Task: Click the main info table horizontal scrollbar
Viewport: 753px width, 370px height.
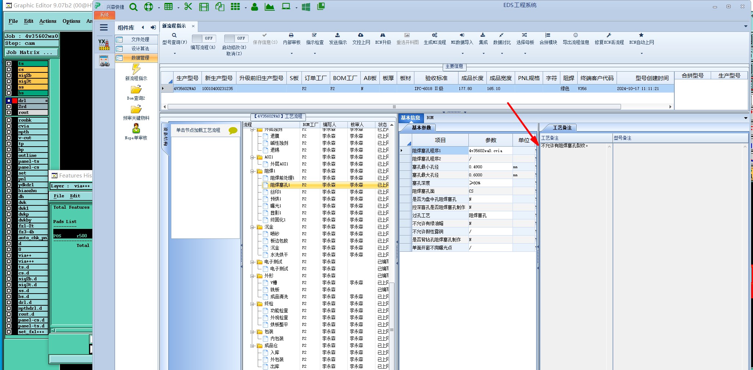Action: pyautogui.click(x=394, y=107)
